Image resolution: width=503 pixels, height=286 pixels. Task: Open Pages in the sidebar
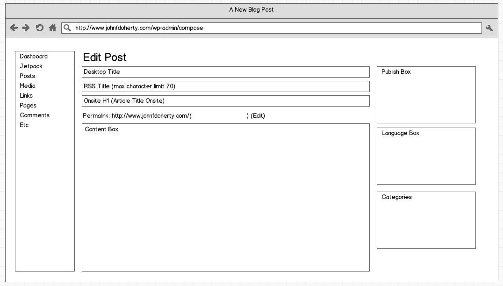pyautogui.click(x=28, y=106)
